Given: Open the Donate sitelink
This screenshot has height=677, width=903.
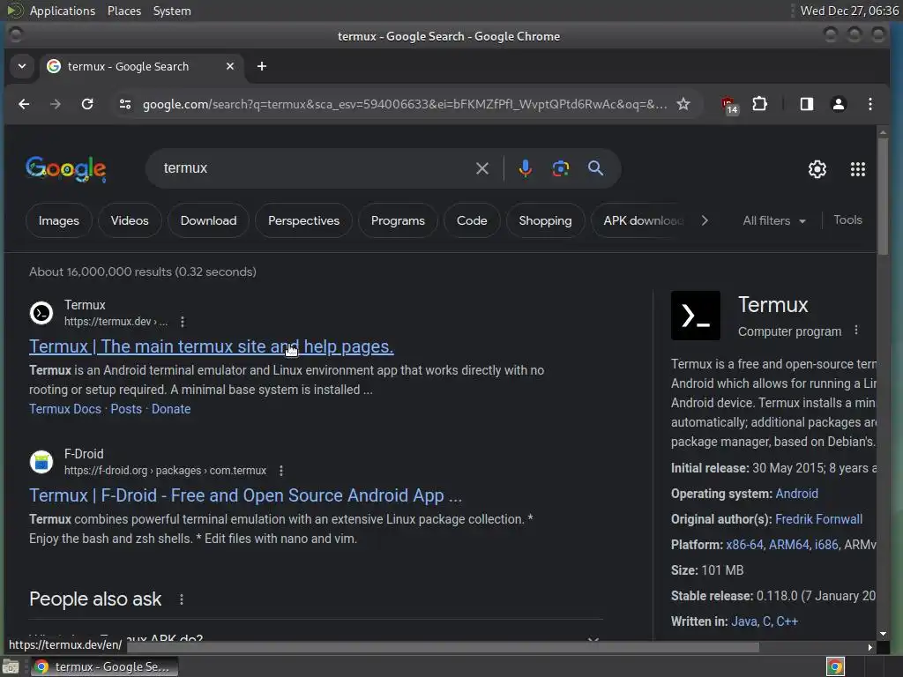Looking at the screenshot, I should (x=171, y=409).
